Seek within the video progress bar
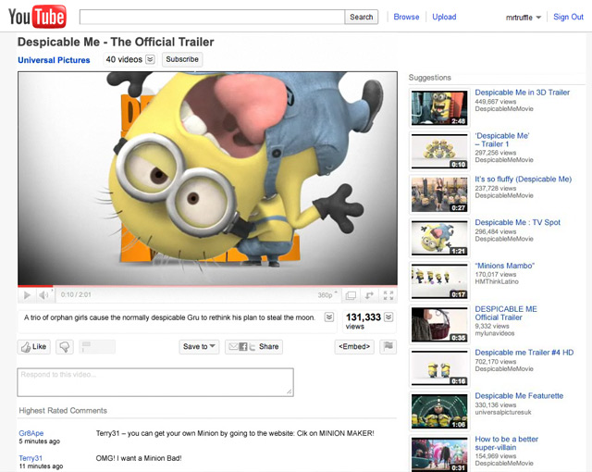Image resolution: width=592 pixels, height=472 pixels. coord(207,286)
